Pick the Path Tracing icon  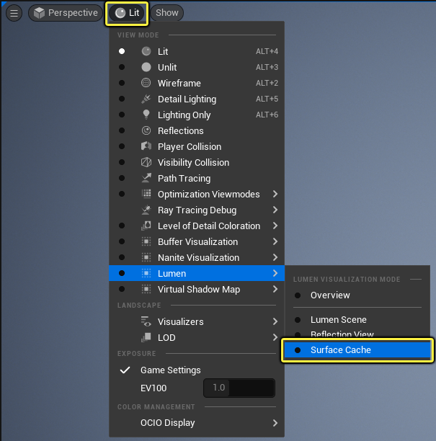pyautogui.click(x=146, y=179)
